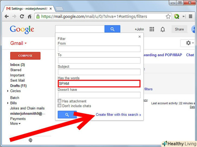The image size is (197, 147).
Task: Open the Forwarding and POP/IMAP tab
Action: pyautogui.click(x=163, y=55)
